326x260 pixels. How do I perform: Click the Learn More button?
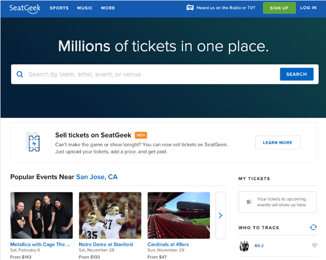click(x=277, y=143)
